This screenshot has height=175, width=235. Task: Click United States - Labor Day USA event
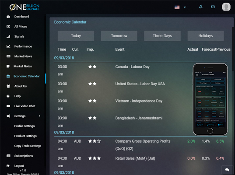[140, 84]
